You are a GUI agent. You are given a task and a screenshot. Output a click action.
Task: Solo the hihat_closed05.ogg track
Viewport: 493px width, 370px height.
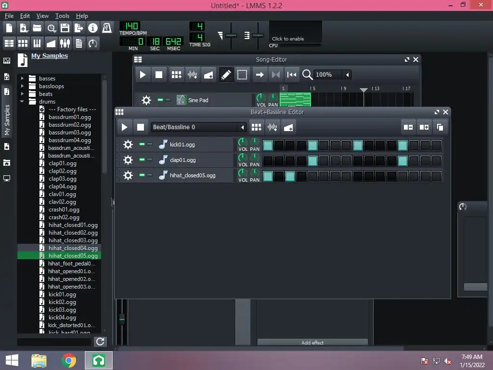click(x=150, y=175)
